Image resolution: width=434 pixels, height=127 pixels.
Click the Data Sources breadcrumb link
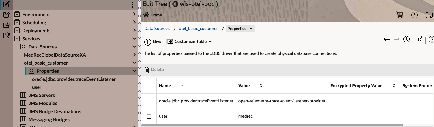(x=157, y=29)
